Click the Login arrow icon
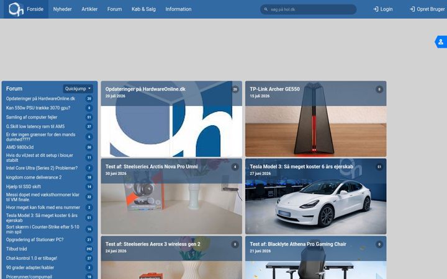This screenshot has height=279, width=447. coord(376,9)
